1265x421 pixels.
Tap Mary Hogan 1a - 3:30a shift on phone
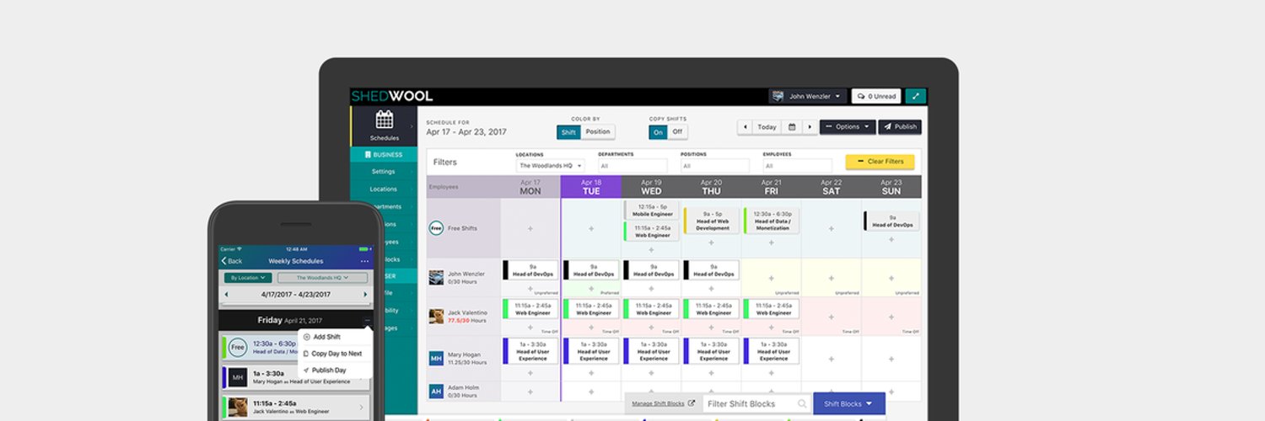[296, 377]
